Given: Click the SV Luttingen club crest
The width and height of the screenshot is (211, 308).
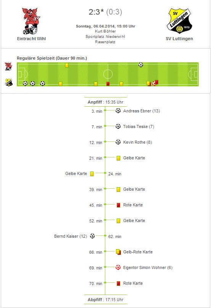Looking at the screenshot, I should (x=179, y=21).
